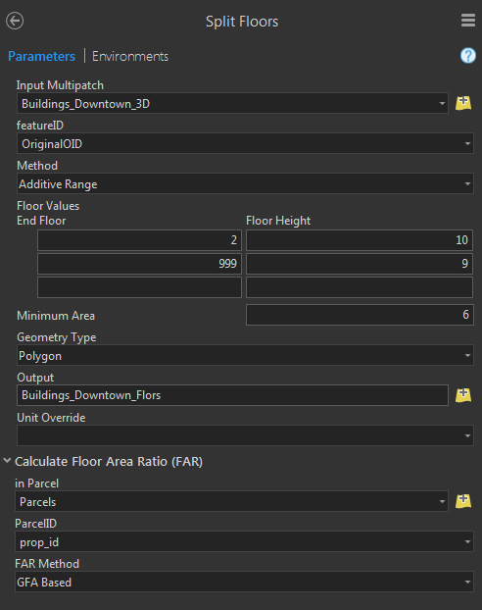Open the tool help question-mark icon

pyautogui.click(x=468, y=56)
